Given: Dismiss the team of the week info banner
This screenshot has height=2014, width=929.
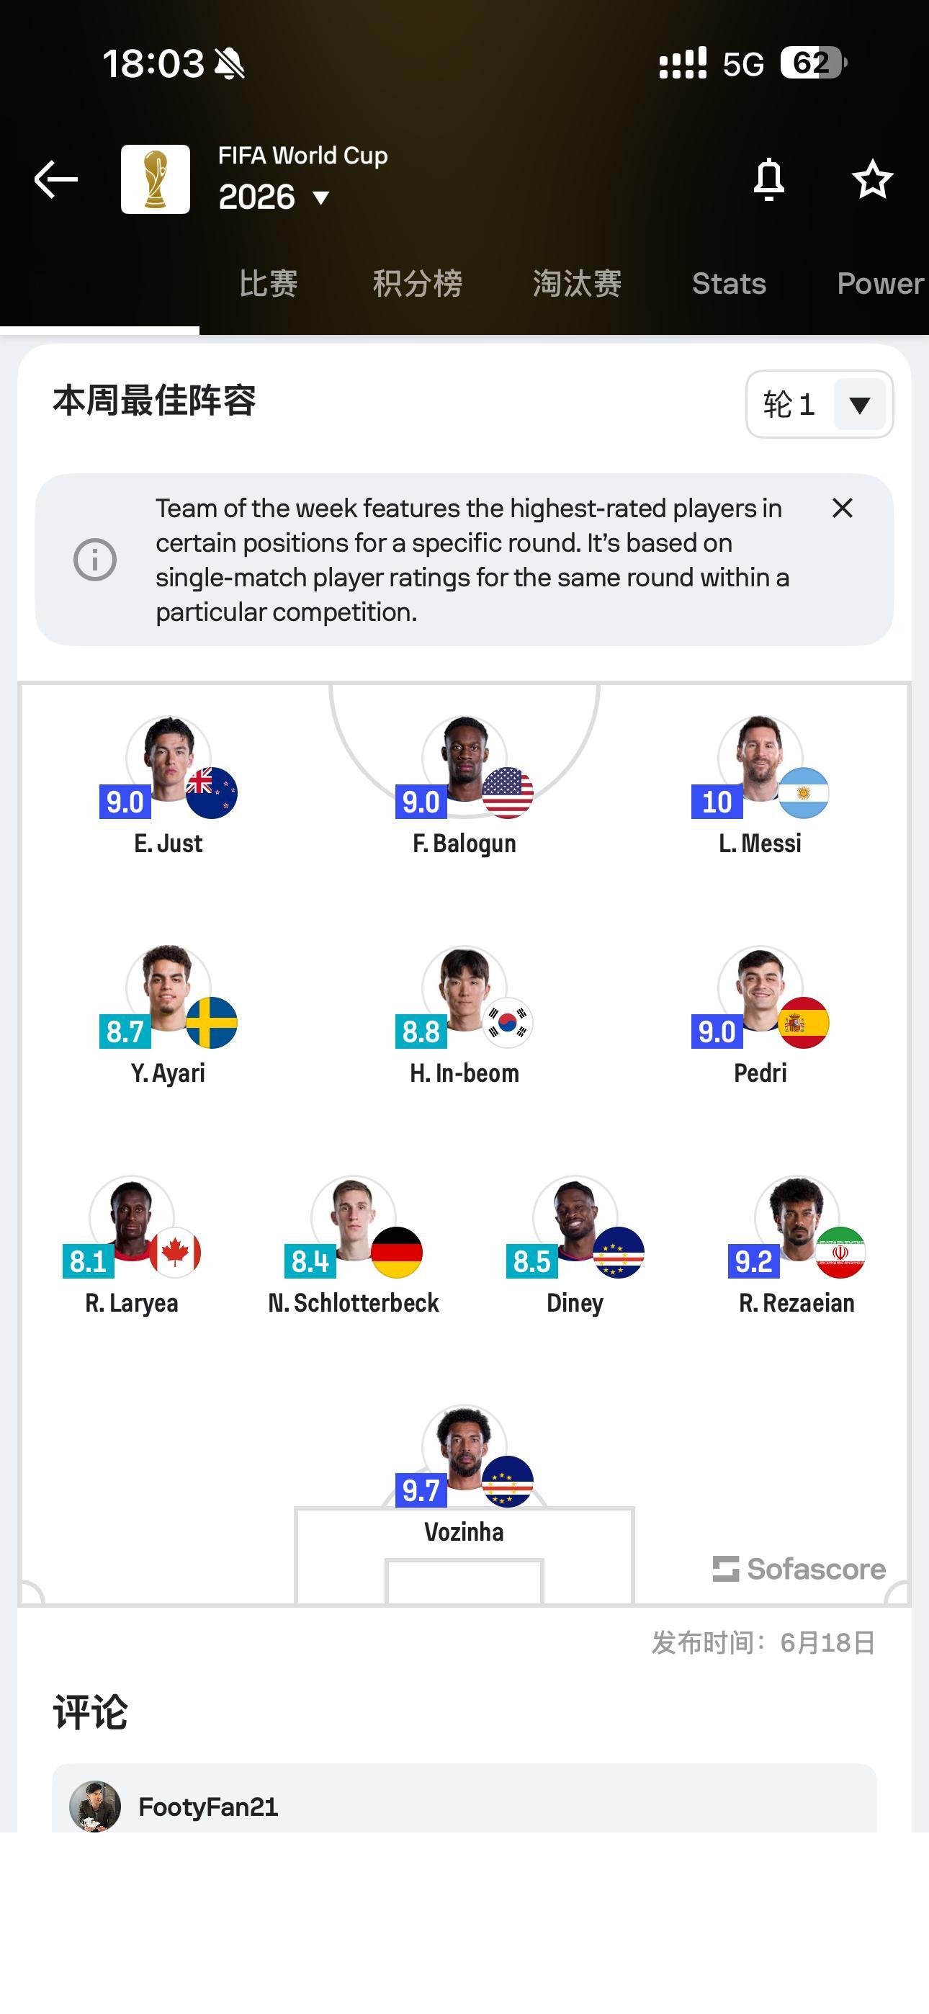Looking at the screenshot, I should (x=842, y=509).
